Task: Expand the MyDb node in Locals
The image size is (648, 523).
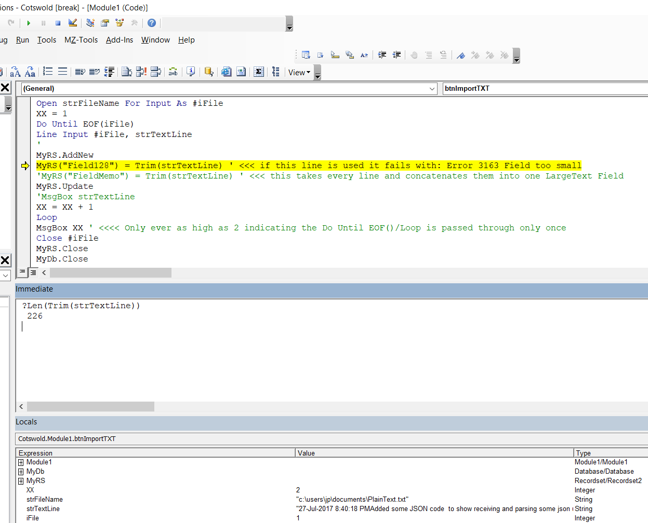Action: pos(21,472)
